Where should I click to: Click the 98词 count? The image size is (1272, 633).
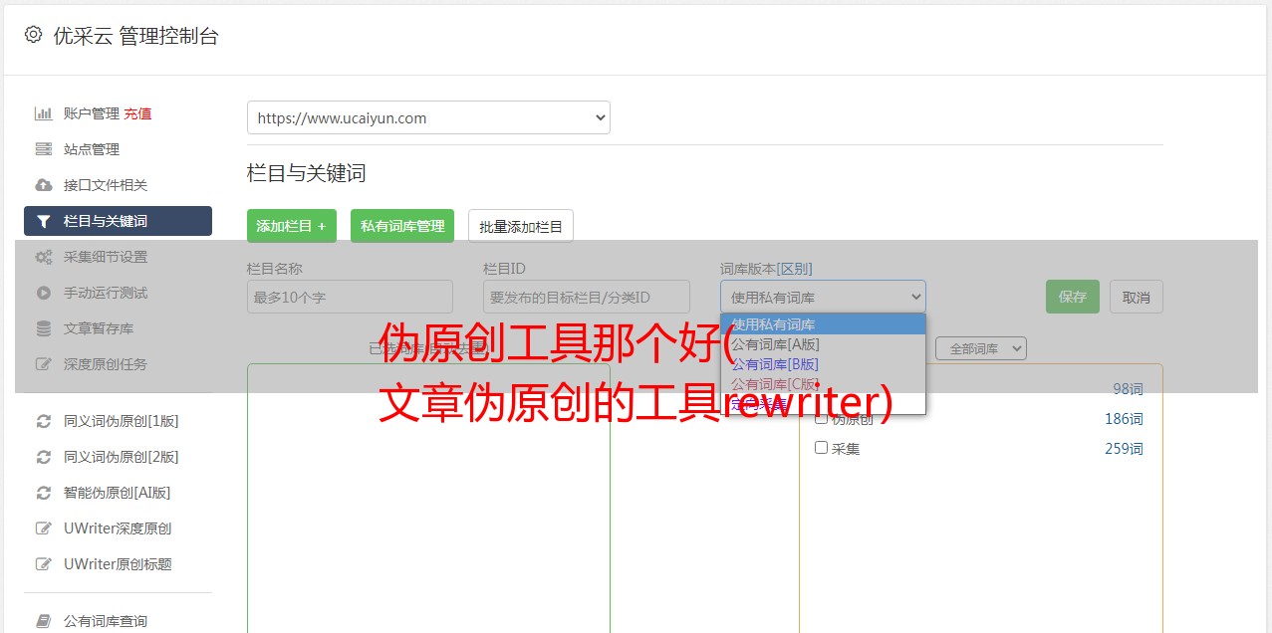1128,389
